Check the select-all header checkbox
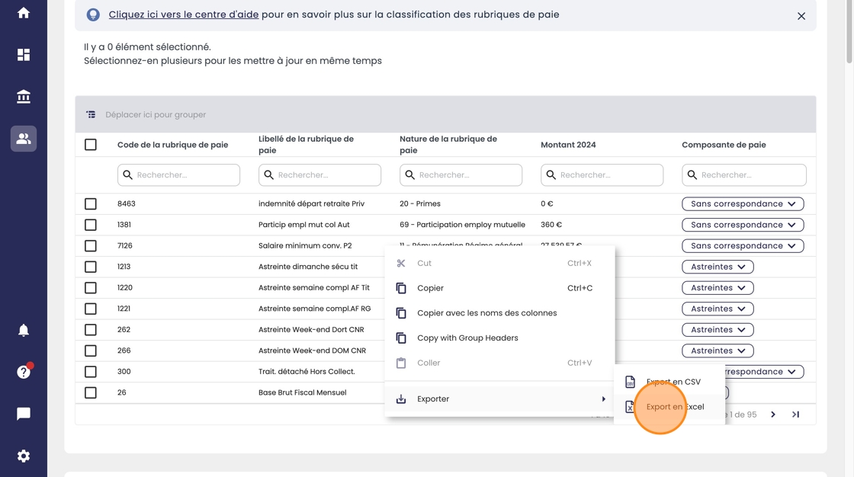This screenshot has width=854, height=477. click(91, 145)
